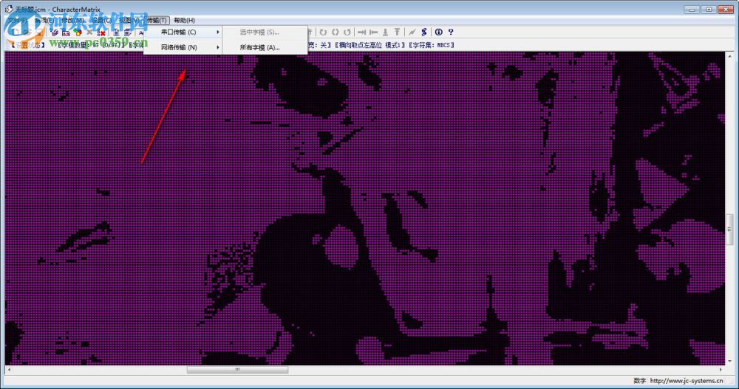Click 数字 status bar indicator
Viewport: 739px width, 389px height.
coord(639,381)
